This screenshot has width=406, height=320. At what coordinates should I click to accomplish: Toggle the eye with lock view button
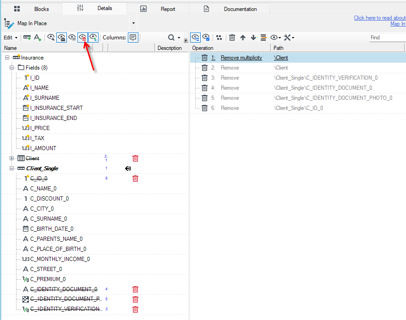coord(61,38)
